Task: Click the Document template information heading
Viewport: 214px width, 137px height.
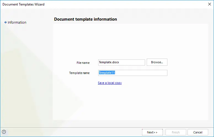Action: click(x=85, y=19)
